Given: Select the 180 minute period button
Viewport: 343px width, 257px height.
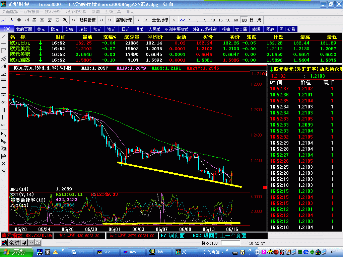Looking at the screenshot, I should point(244,20).
